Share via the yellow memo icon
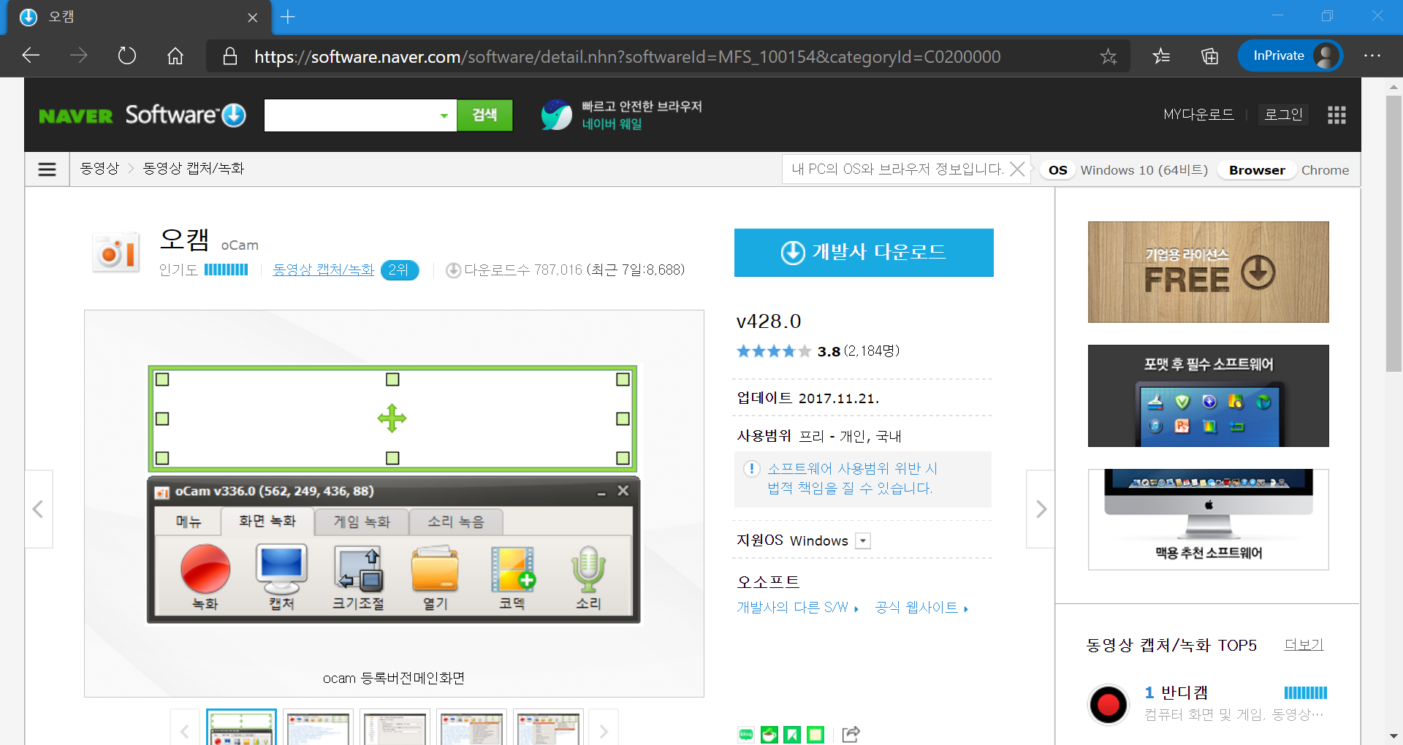The width and height of the screenshot is (1403, 745). click(815, 735)
